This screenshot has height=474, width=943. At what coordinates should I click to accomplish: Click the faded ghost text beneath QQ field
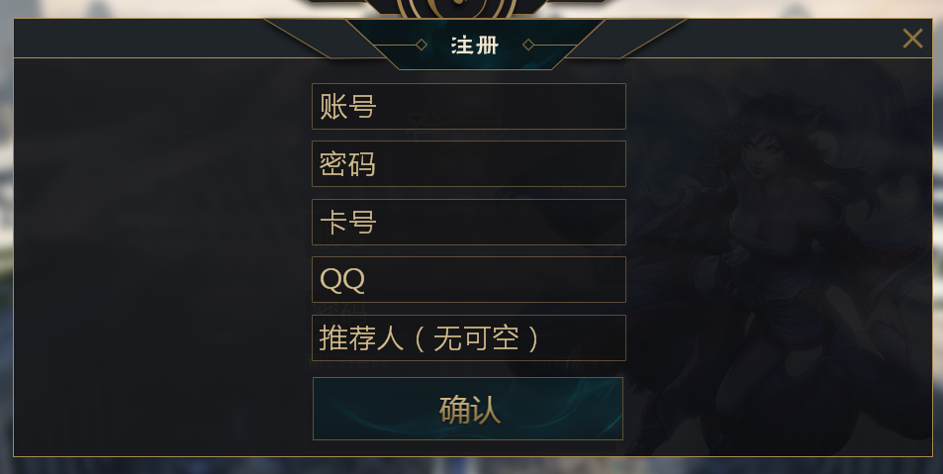(340, 309)
